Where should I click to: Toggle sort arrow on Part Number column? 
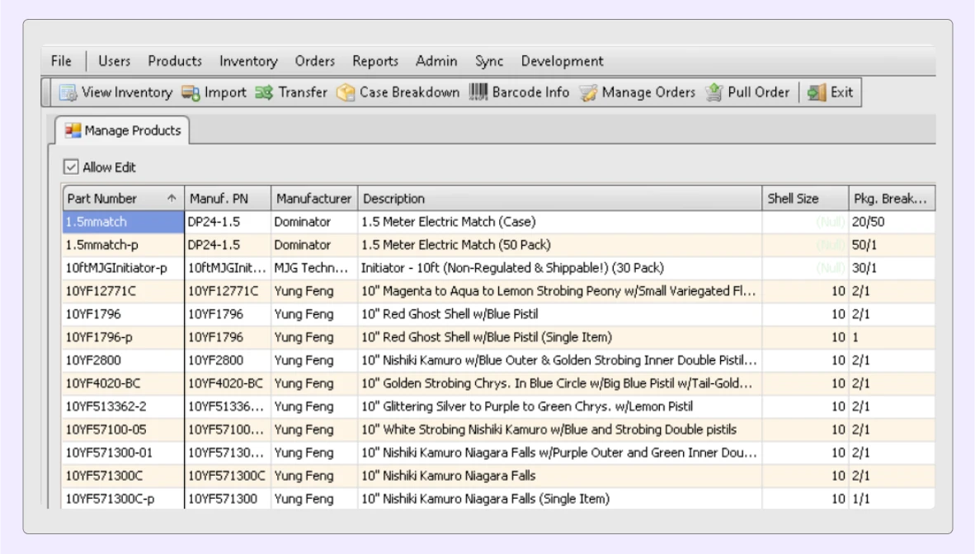(172, 199)
